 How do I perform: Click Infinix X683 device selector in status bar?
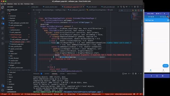click(x=123, y=94)
